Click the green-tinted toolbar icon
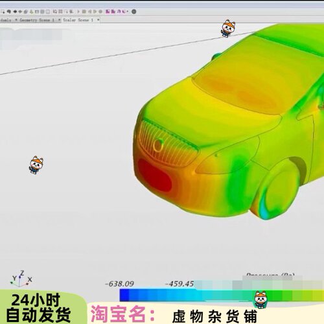324x324 pixels. [x=32, y=12]
